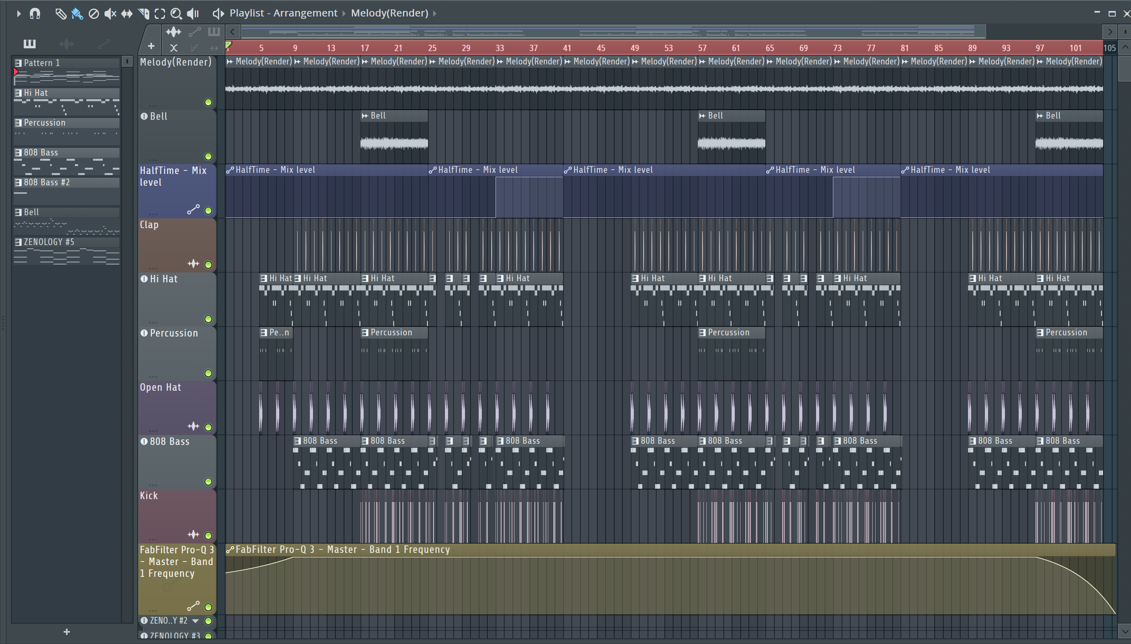Screen dimensions: 1131x644
Task: Click speaker icon beside Playlist title
Action: tap(218, 14)
